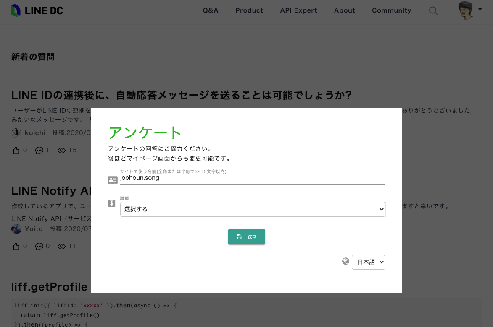Click the like icon on Yuito's post
The height and width of the screenshot is (327, 493).
coord(16,247)
